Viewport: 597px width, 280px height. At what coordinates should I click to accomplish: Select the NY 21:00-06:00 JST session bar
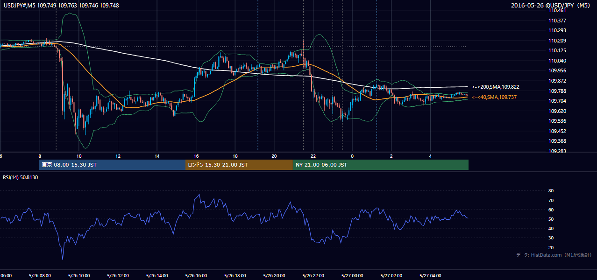[x=381, y=165]
